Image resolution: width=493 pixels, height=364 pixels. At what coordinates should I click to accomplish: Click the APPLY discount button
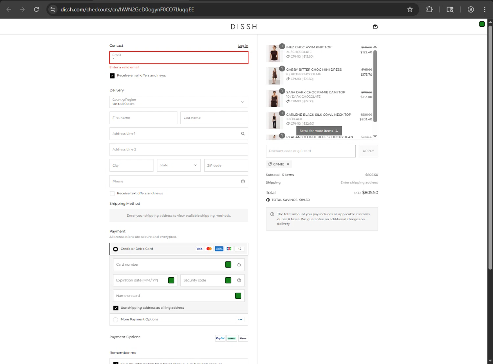pos(368,151)
